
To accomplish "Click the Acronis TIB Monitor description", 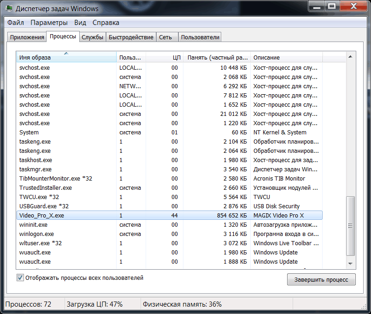I will [279, 178].
